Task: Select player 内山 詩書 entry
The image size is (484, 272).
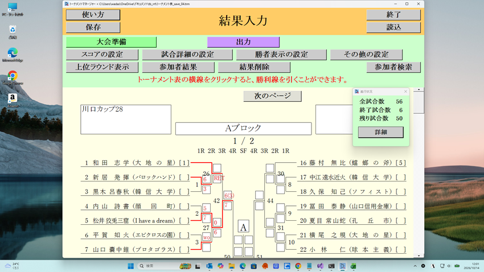Action: tap(136, 206)
